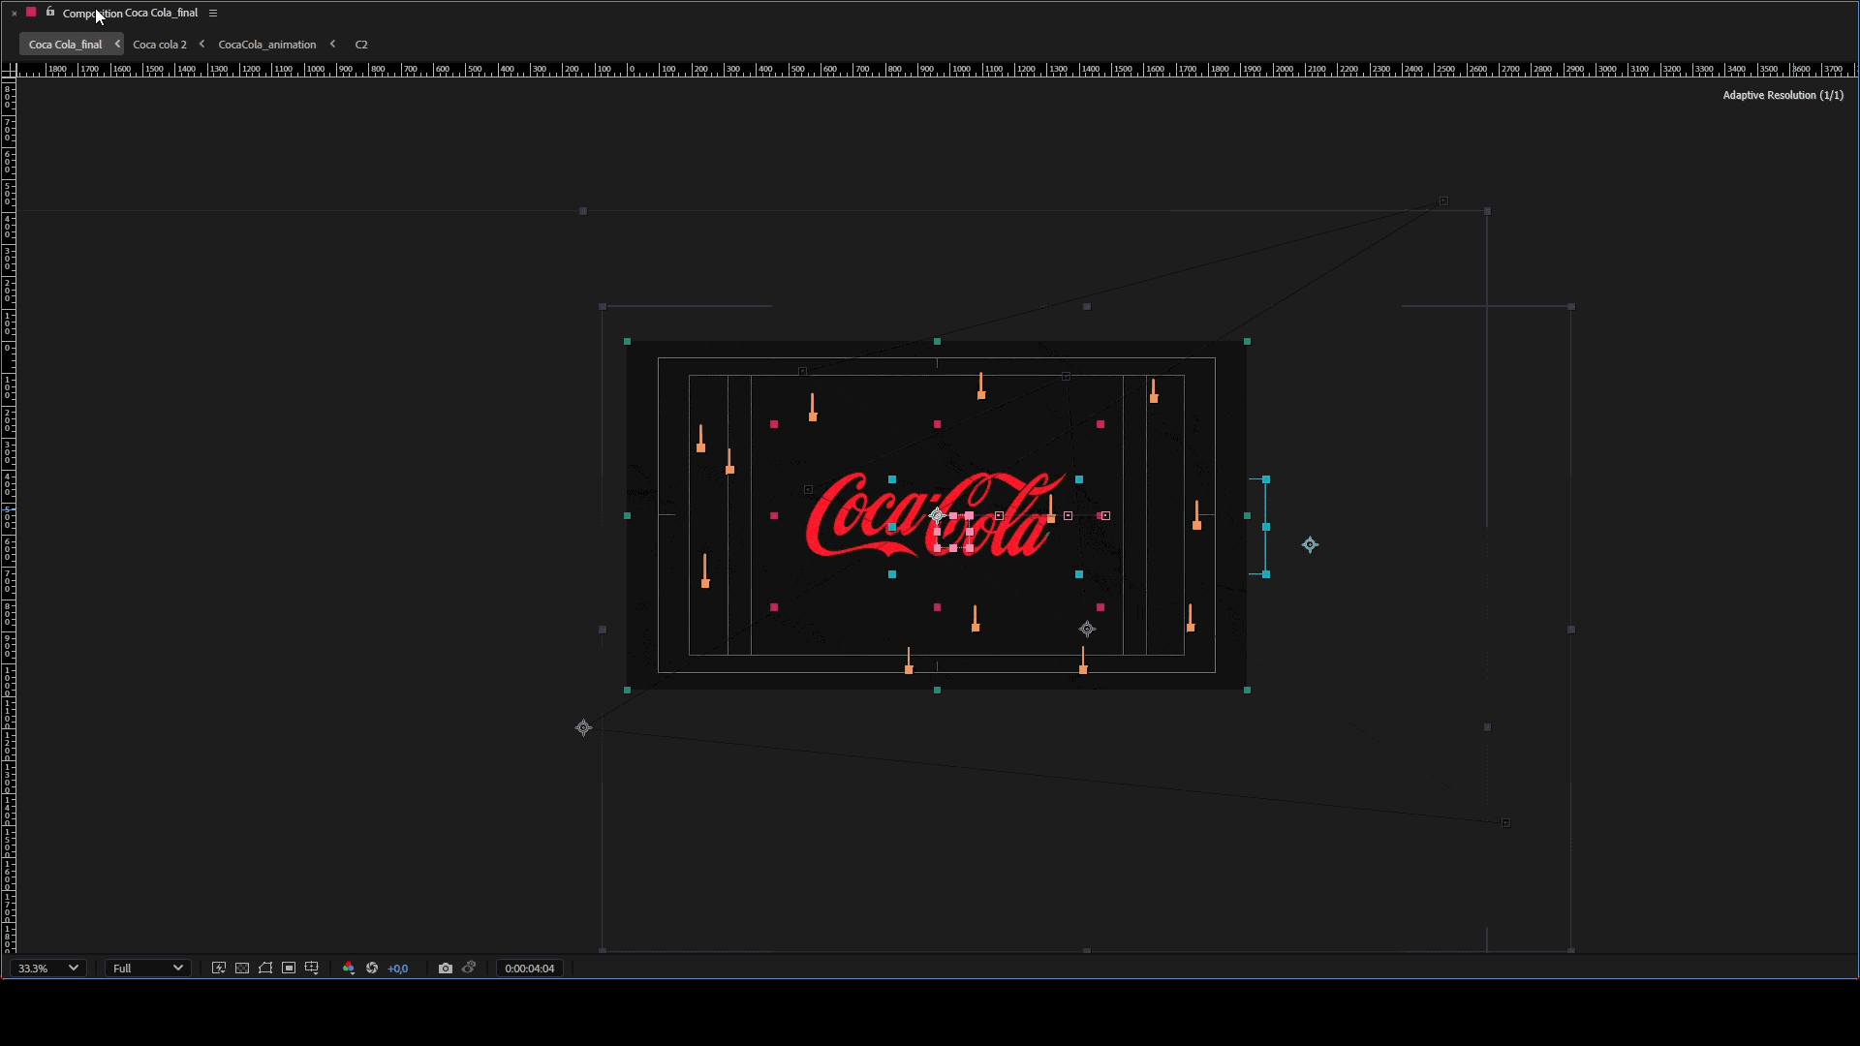Screen dimensions: 1860x1046
Task: Open the Show Channel color management menu
Action: point(349,969)
